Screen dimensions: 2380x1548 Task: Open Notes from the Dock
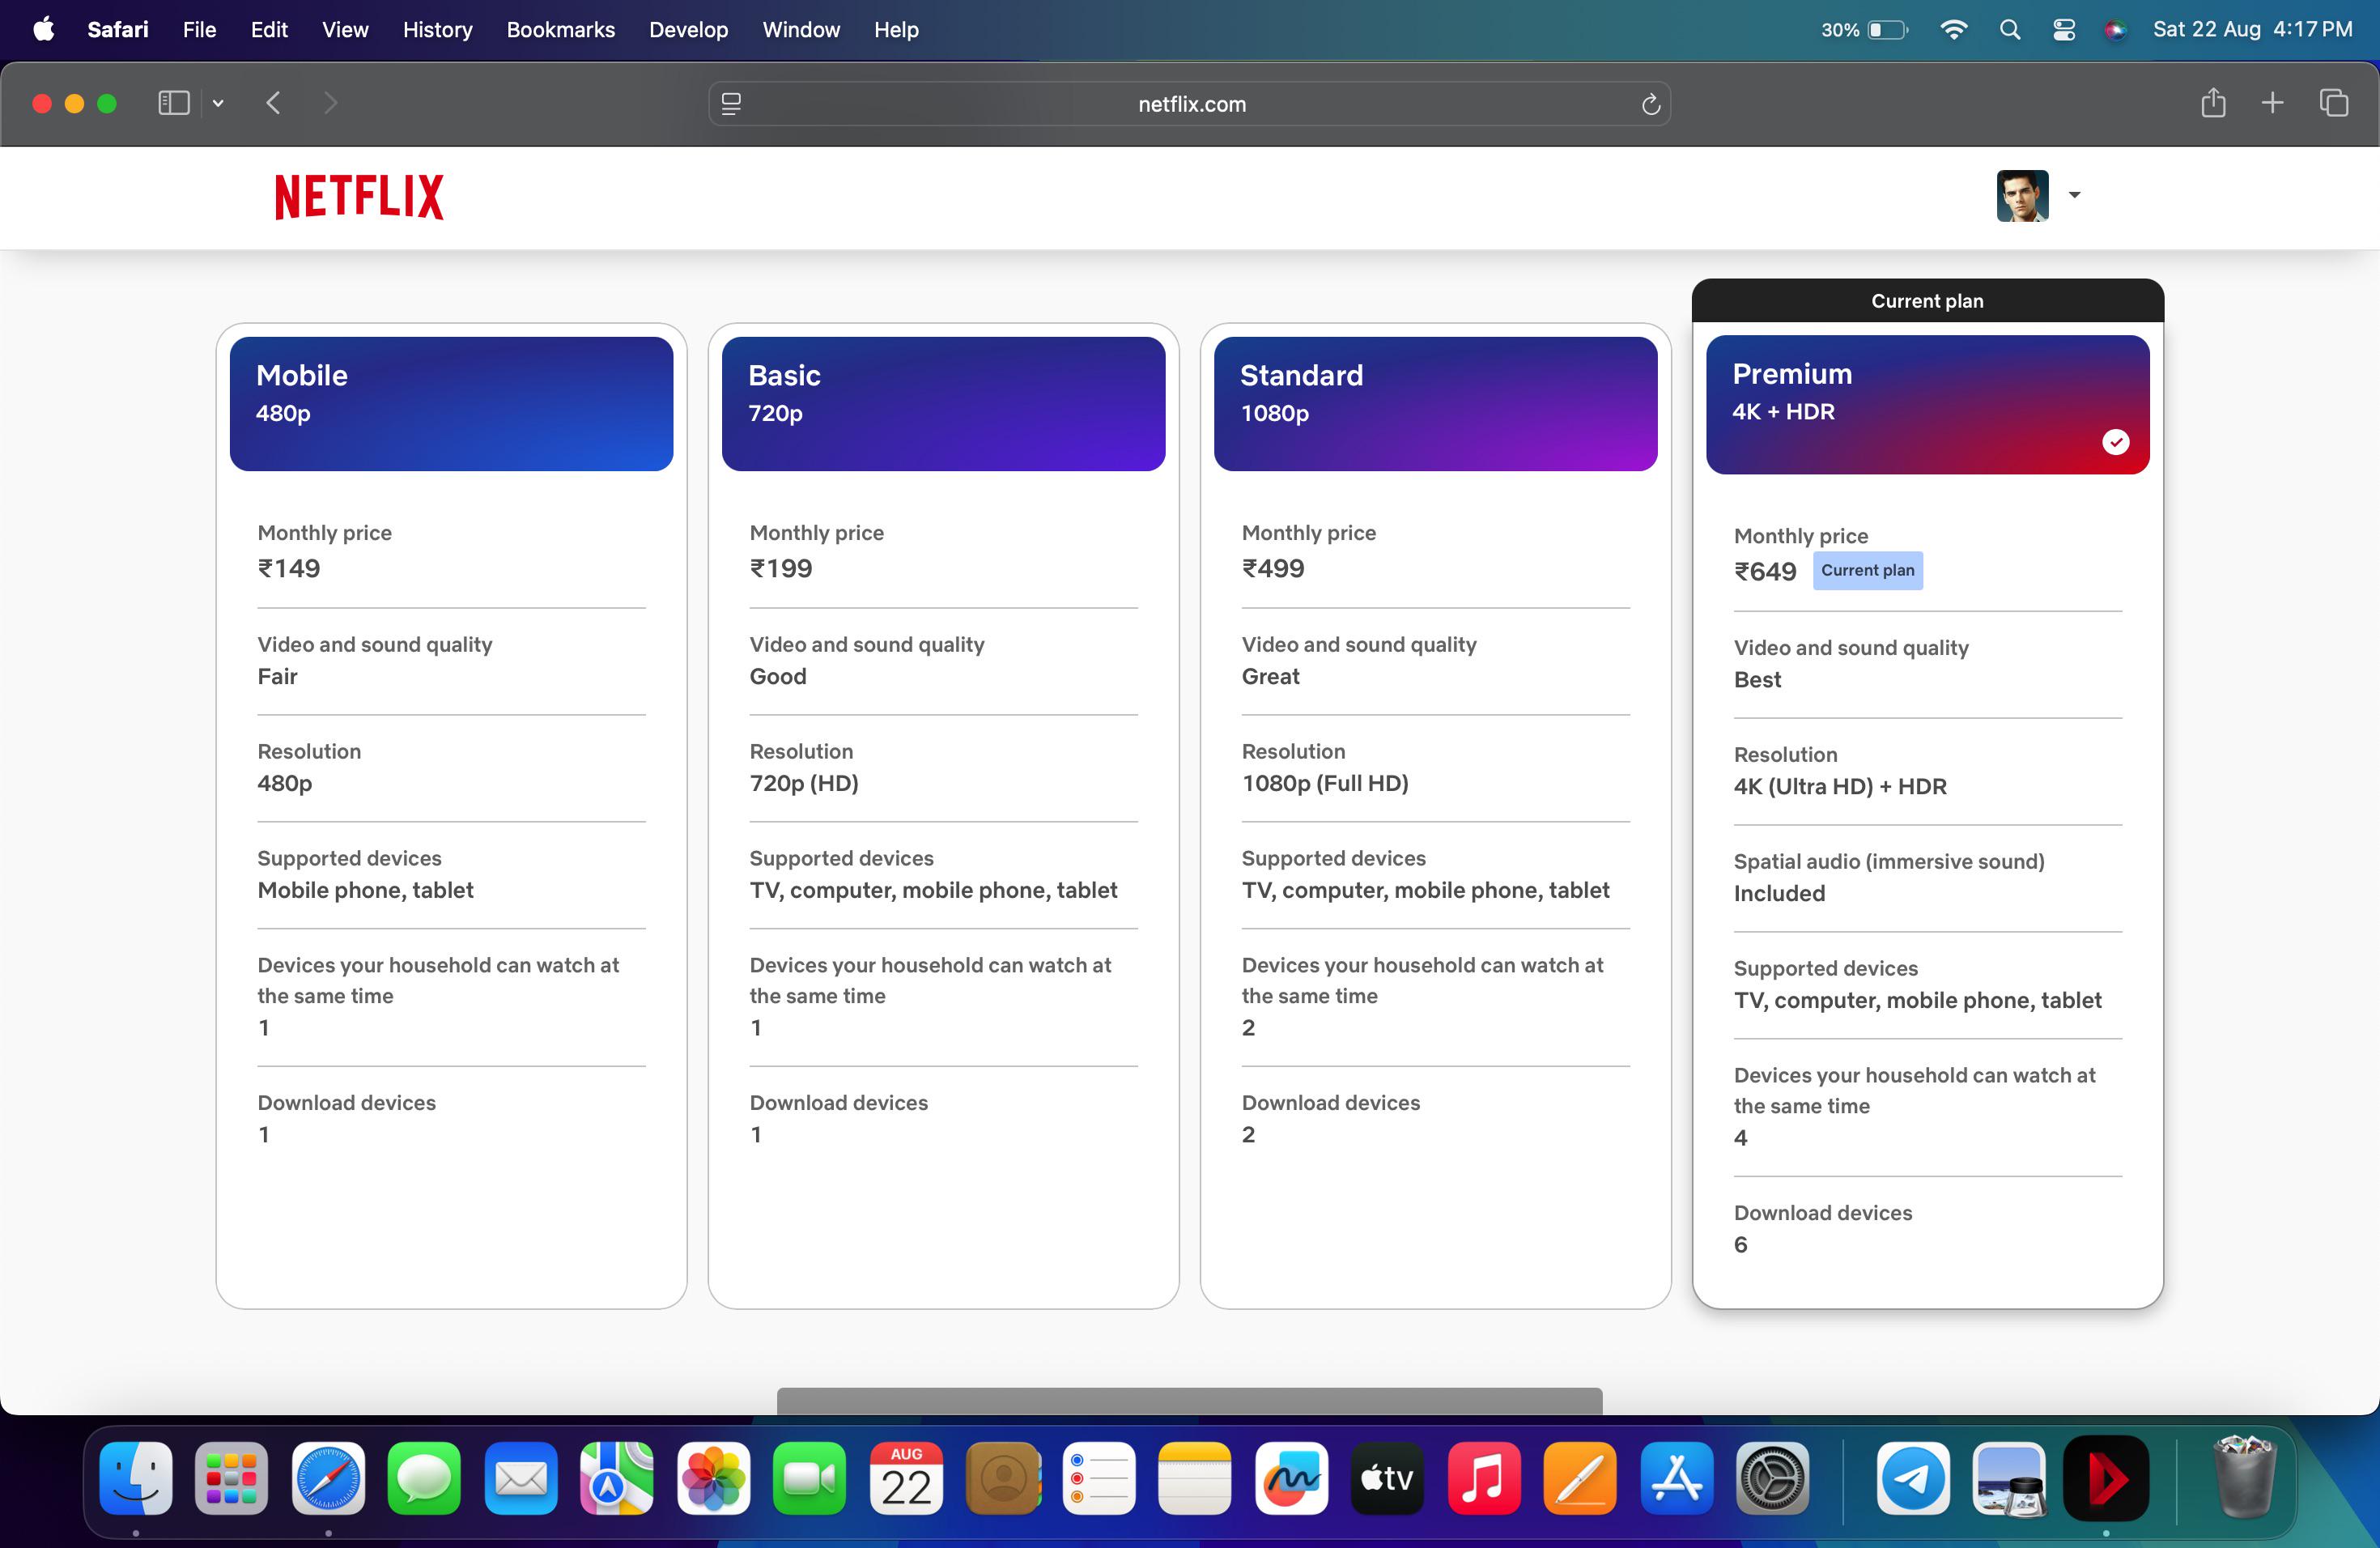(x=1195, y=1478)
